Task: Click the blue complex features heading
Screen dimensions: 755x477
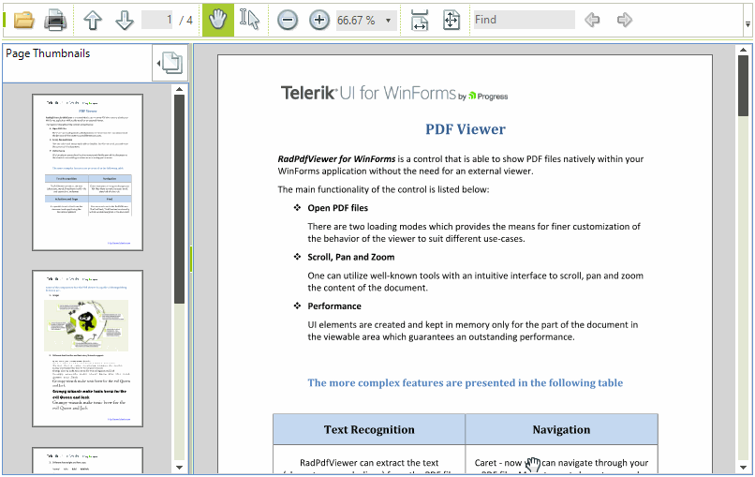Action: (x=466, y=383)
